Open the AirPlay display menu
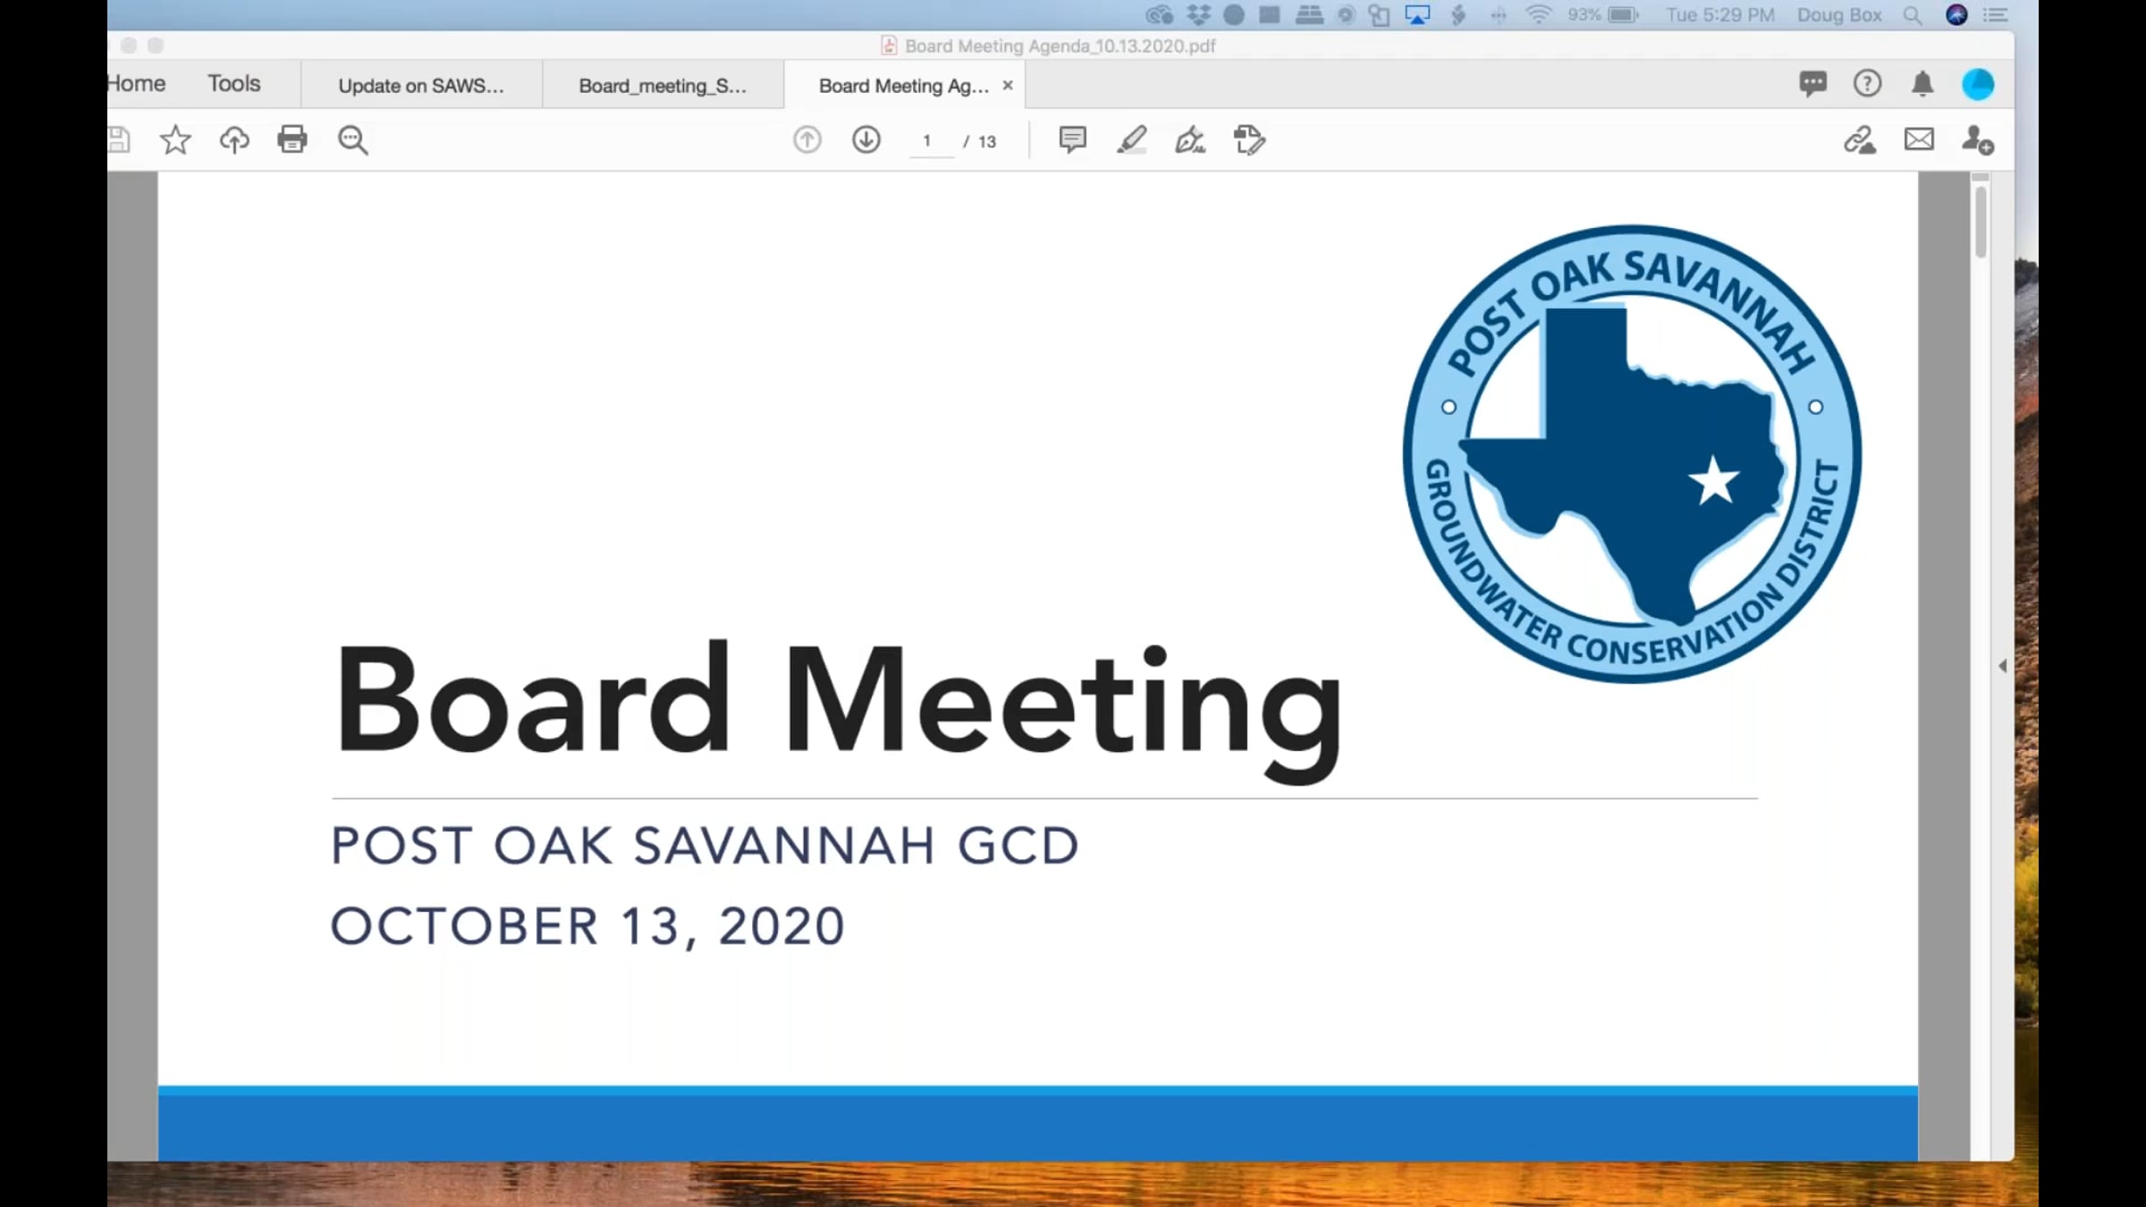2146x1207 pixels. click(1417, 15)
